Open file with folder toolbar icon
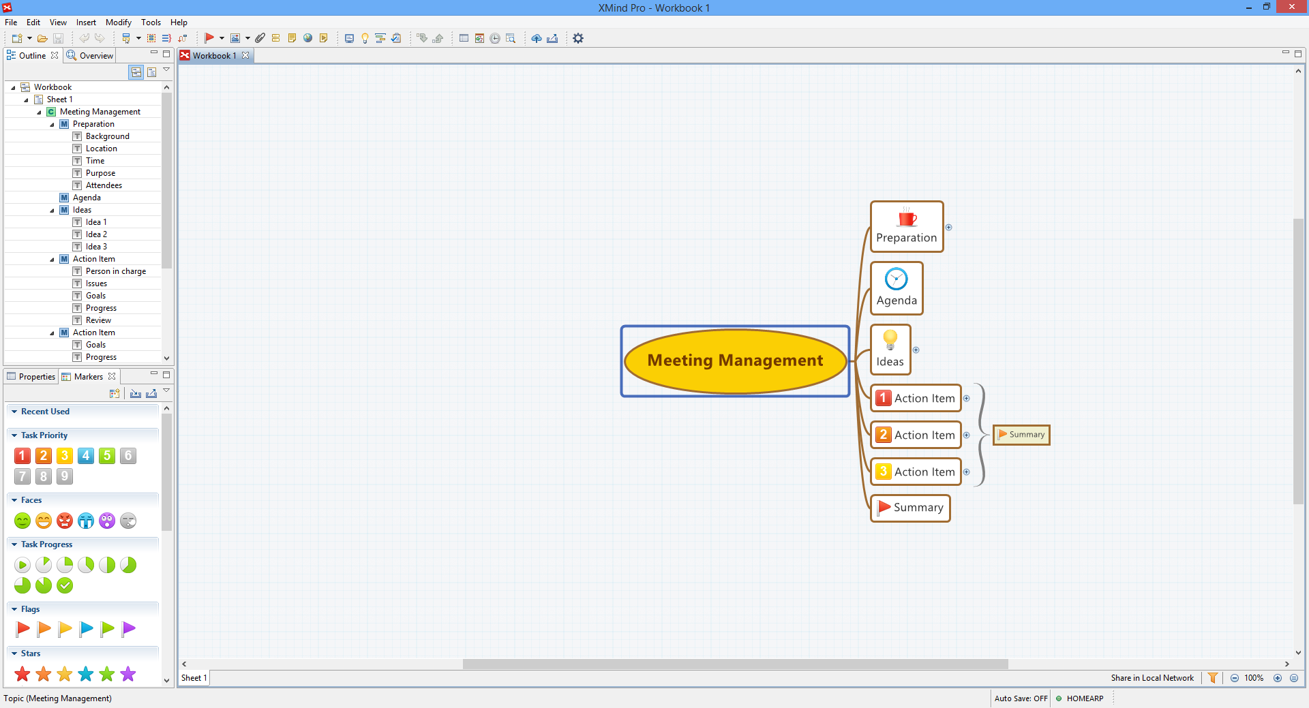 point(42,38)
